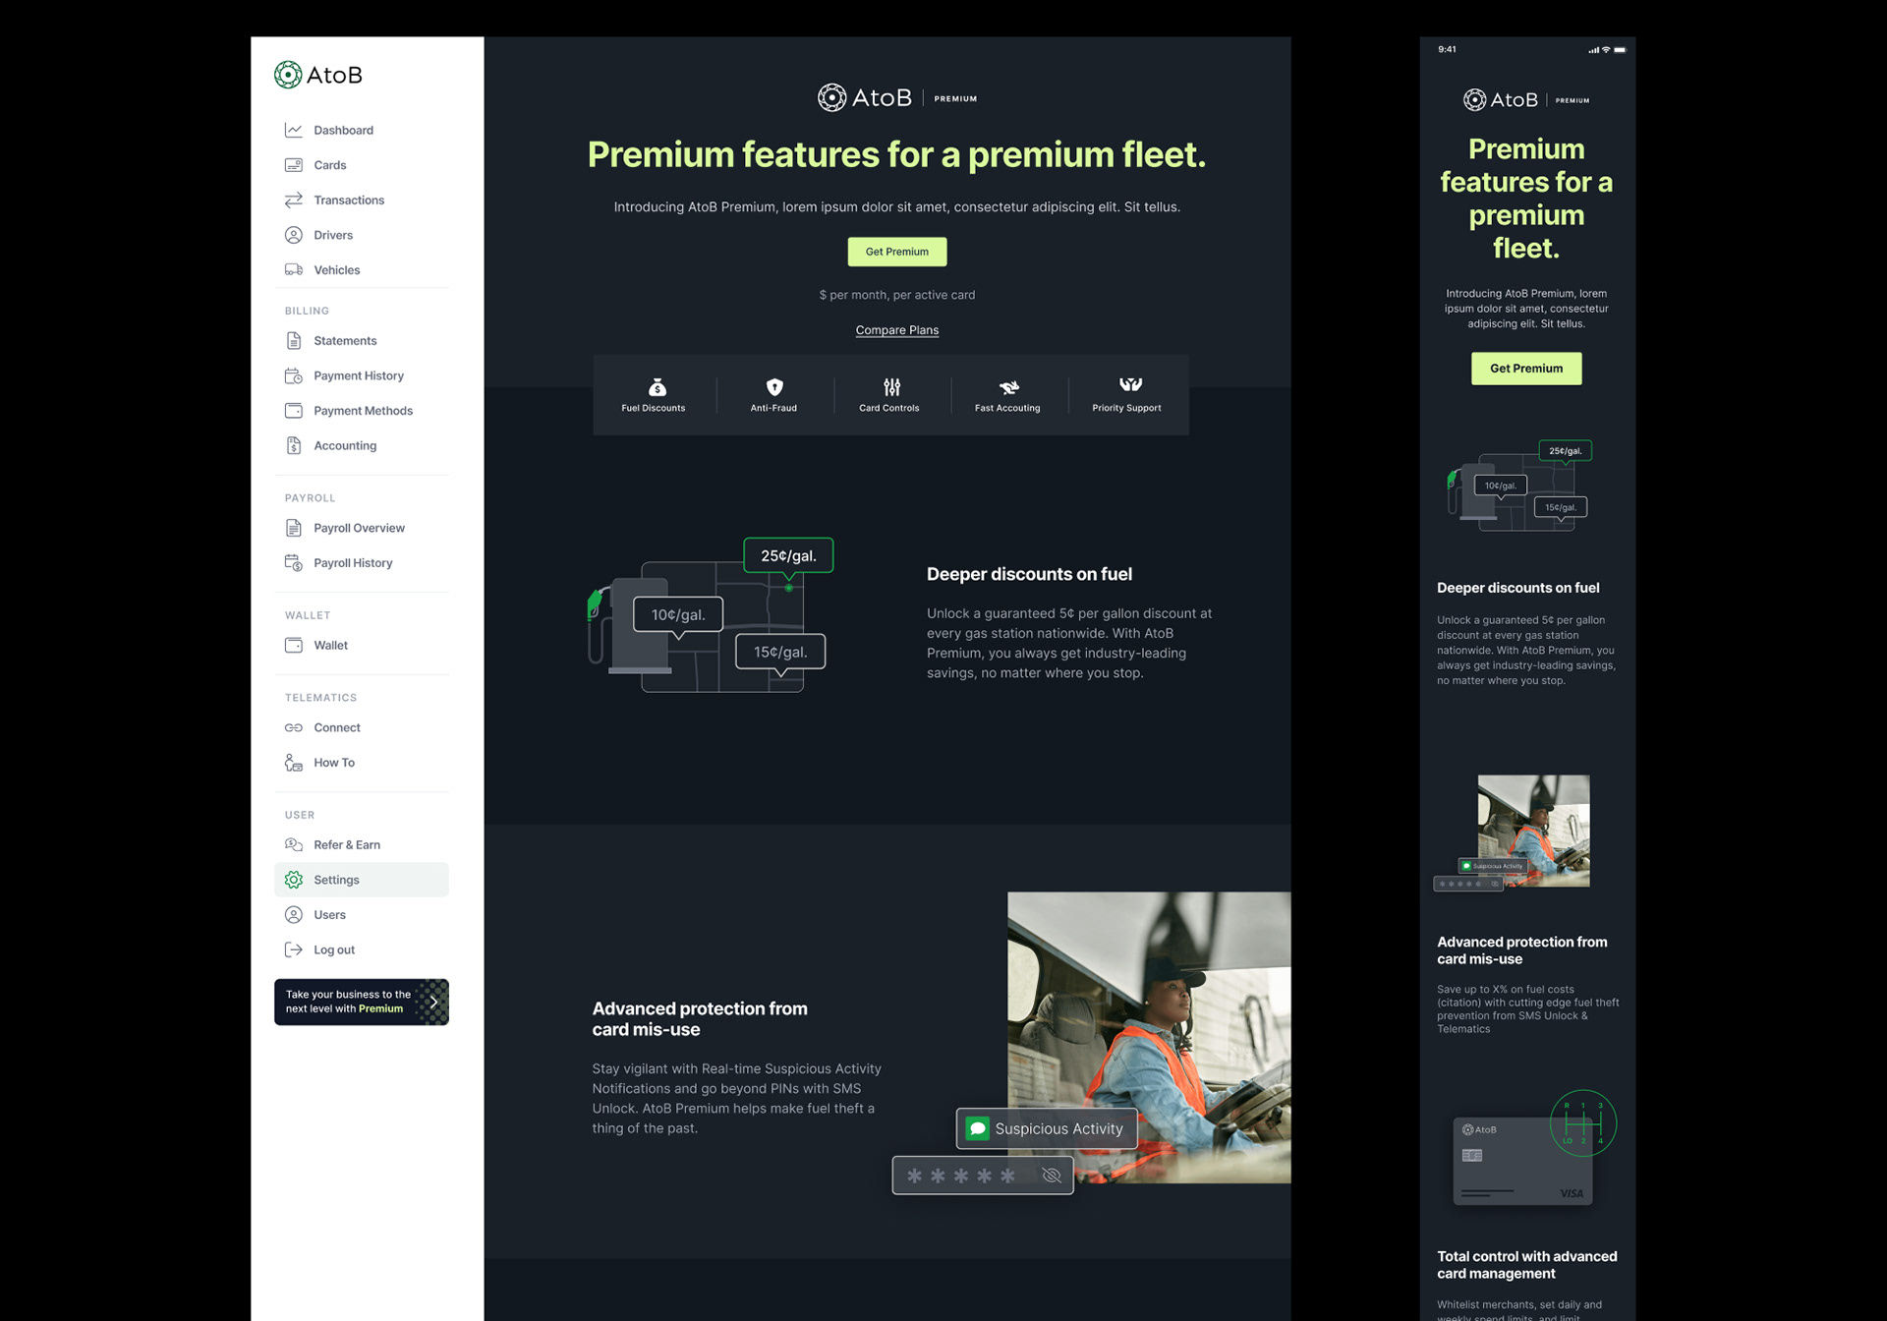The height and width of the screenshot is (1321, 1887).
Task: Select the Card Controls feature tab
Action: point(890,394)
